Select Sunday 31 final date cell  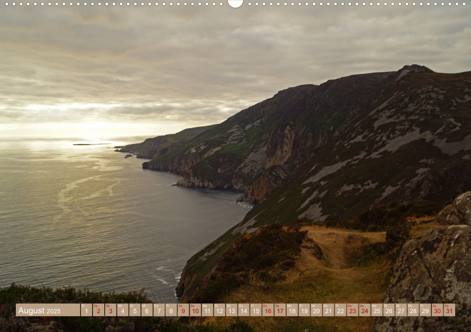pos(449,310)
